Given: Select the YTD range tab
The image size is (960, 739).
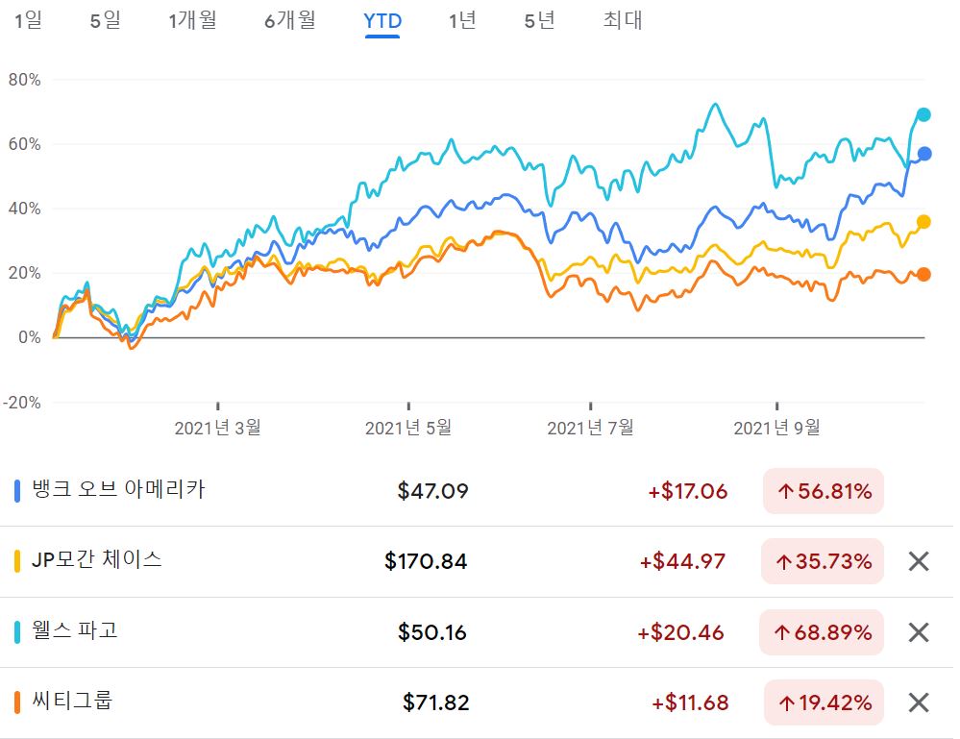Looking at the screenshot, I should click(382, 21).
